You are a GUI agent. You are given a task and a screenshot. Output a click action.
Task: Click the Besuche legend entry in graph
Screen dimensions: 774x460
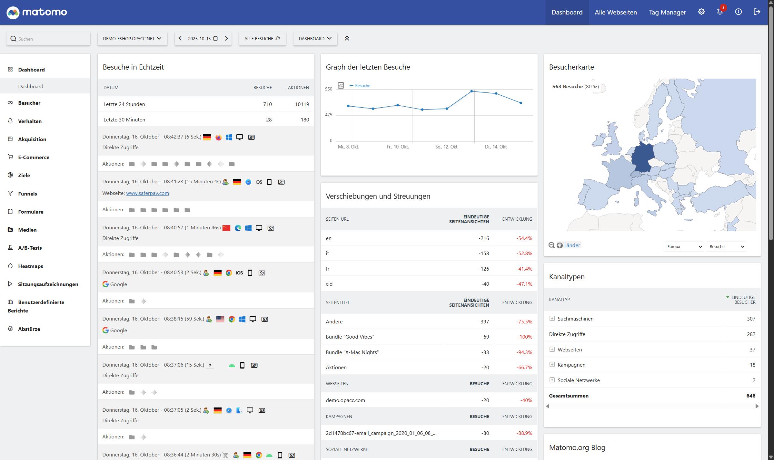pyautogui.click(x=360, y=86)
